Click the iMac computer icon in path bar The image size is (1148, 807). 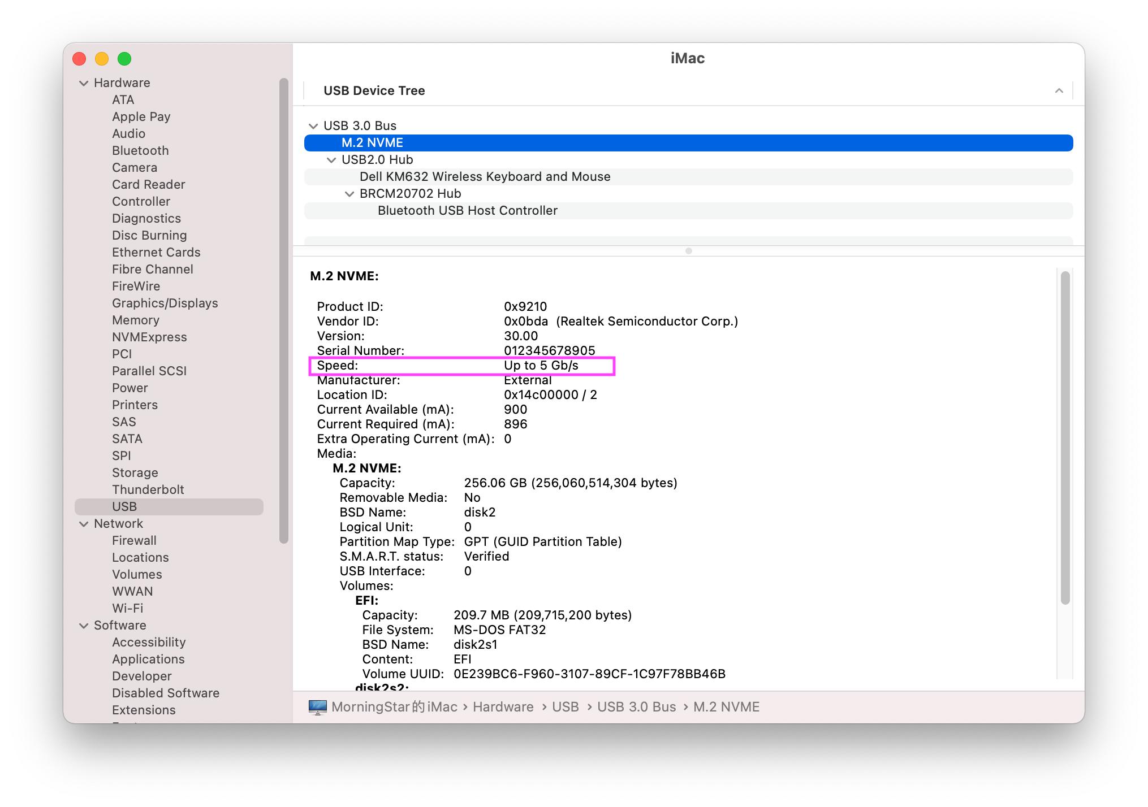[317, 707]
